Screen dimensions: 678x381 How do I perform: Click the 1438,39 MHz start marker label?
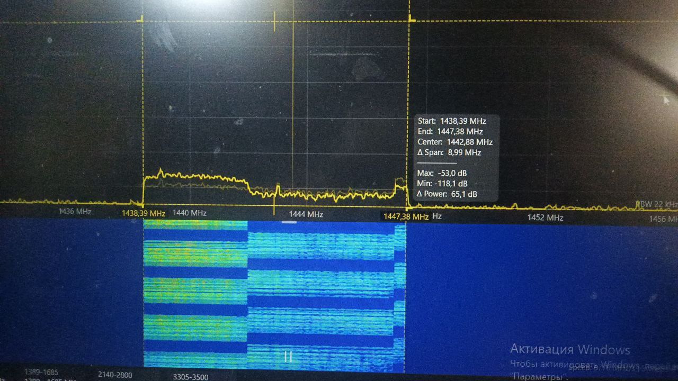(x=144, y=213)
